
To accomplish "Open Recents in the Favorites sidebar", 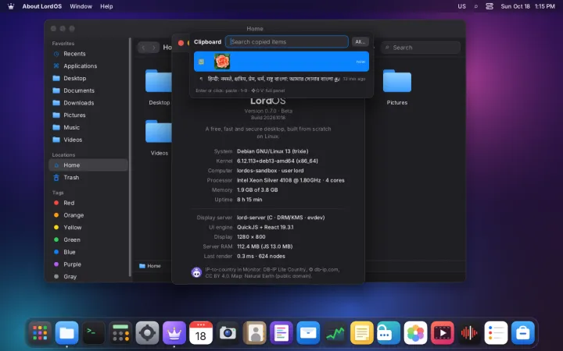I will 88,54.
